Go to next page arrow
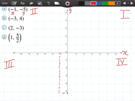The width and height of the screenshot is (135, 101). tap(132, 3)
